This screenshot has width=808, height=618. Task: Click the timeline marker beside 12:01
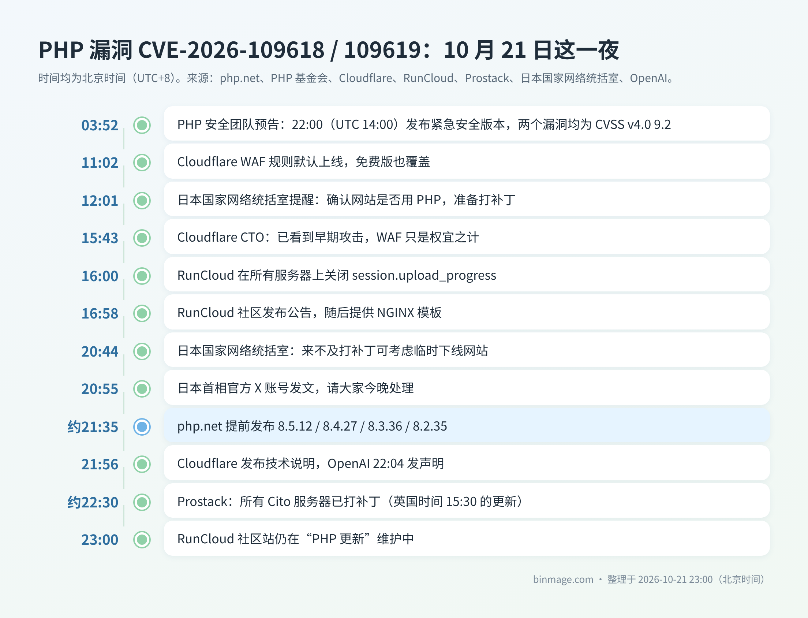pyautogui.click(x=142, y=201)
